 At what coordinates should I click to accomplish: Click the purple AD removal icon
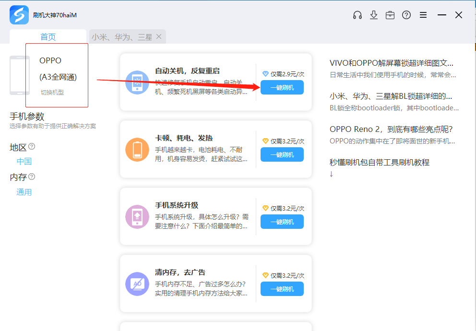137,284
